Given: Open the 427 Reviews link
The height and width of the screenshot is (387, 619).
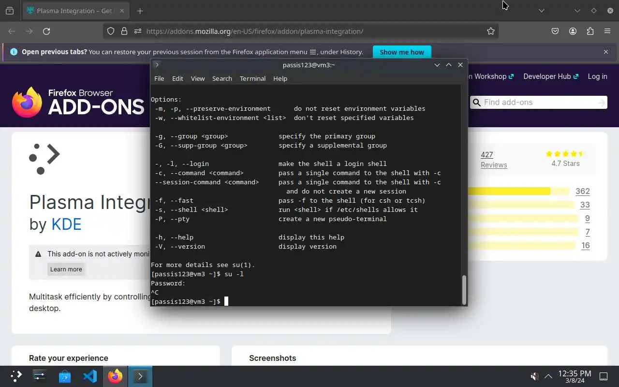Looking at the screenshot, I should point(494,160).
